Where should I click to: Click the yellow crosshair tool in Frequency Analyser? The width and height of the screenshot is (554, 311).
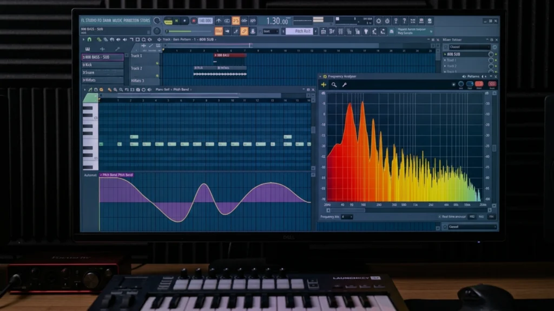pyautogui.click(x=324, y=85)
